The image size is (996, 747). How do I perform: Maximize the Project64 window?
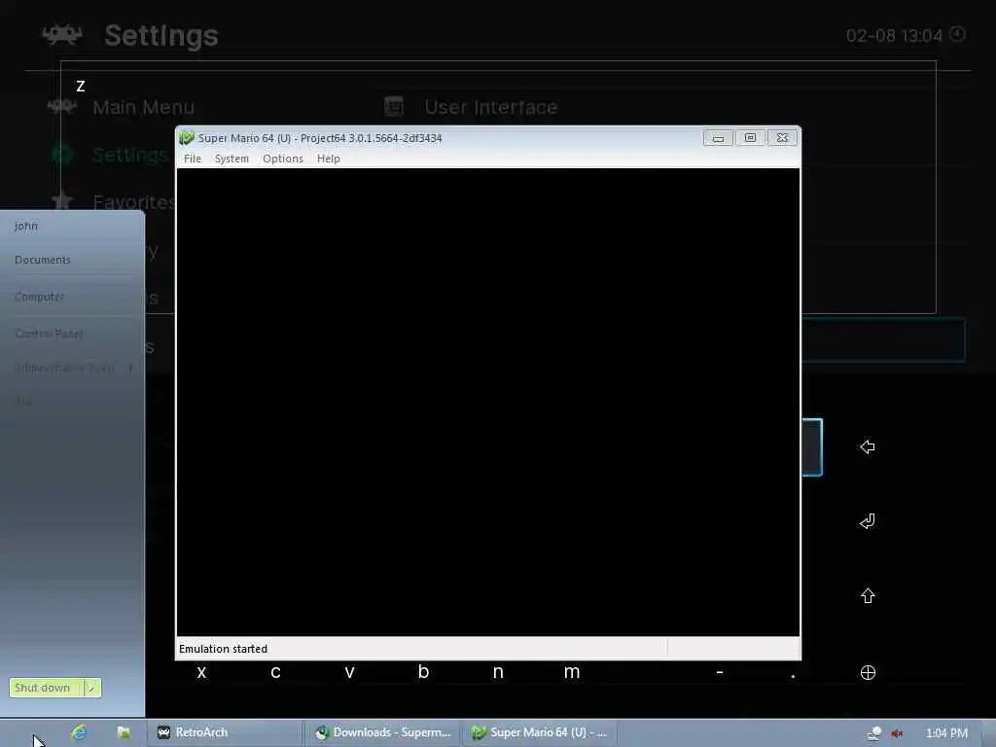pyautogui.click(x=750, y=138)
